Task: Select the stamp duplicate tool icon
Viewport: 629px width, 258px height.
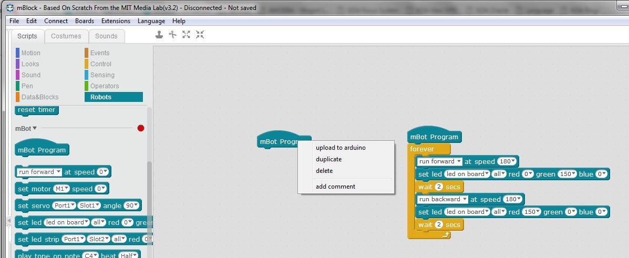Action: pyautogui.click(x=159, y=35)
